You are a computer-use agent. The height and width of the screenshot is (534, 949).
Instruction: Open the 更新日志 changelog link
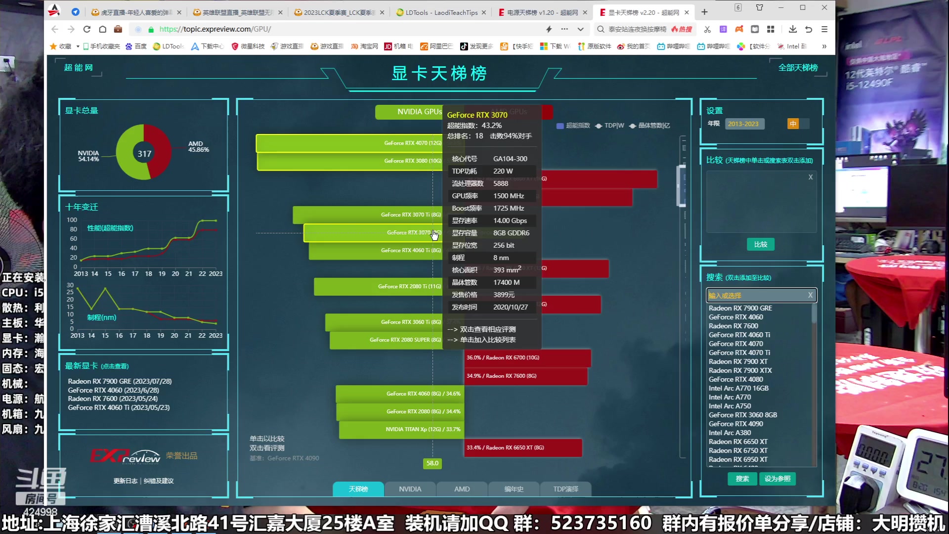coord(126,481)
